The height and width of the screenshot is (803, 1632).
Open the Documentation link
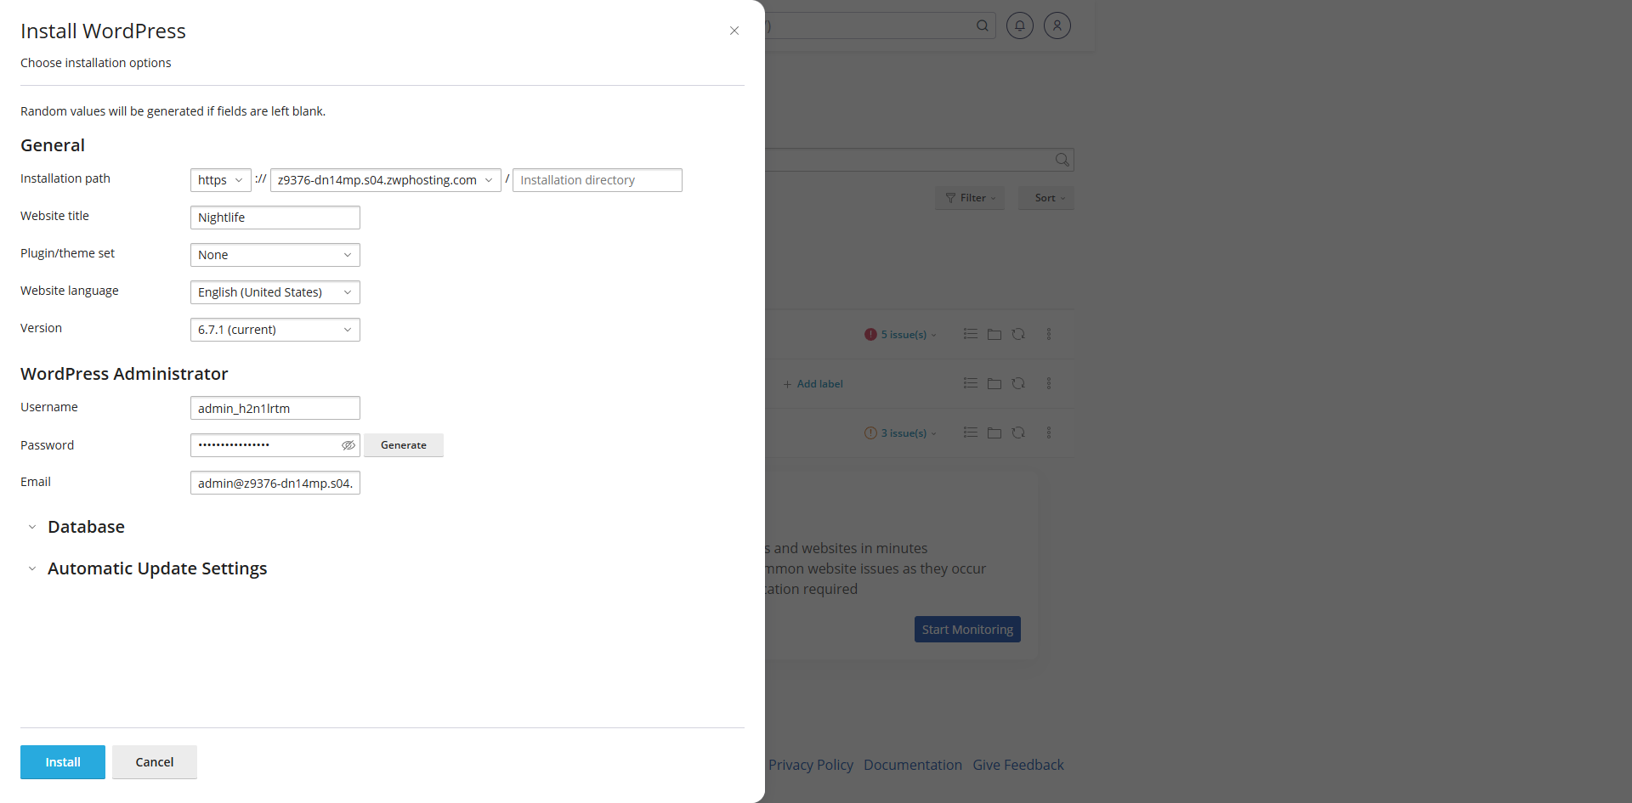[x=913, y=765]
